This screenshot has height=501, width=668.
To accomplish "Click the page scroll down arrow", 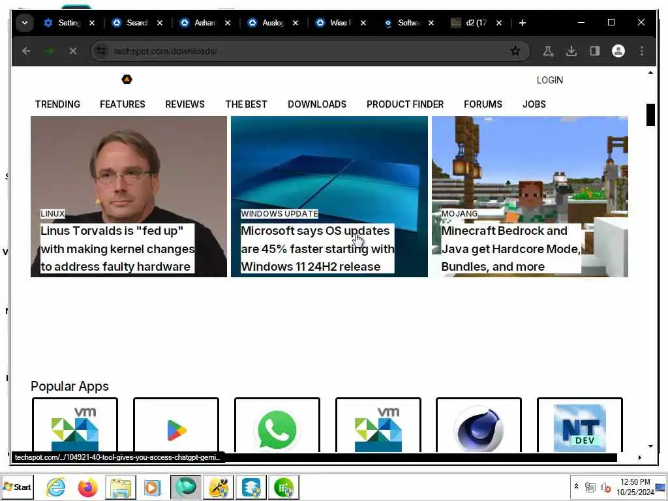I will (x=650, y=446).
